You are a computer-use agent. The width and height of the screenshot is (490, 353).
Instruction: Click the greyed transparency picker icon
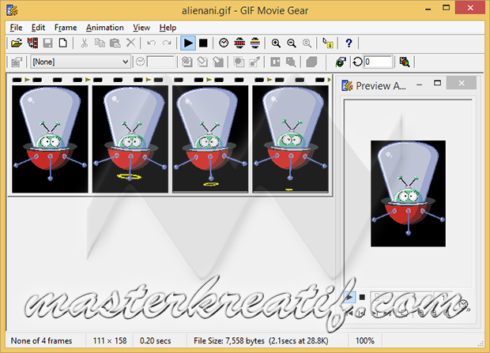pos(254,62)
